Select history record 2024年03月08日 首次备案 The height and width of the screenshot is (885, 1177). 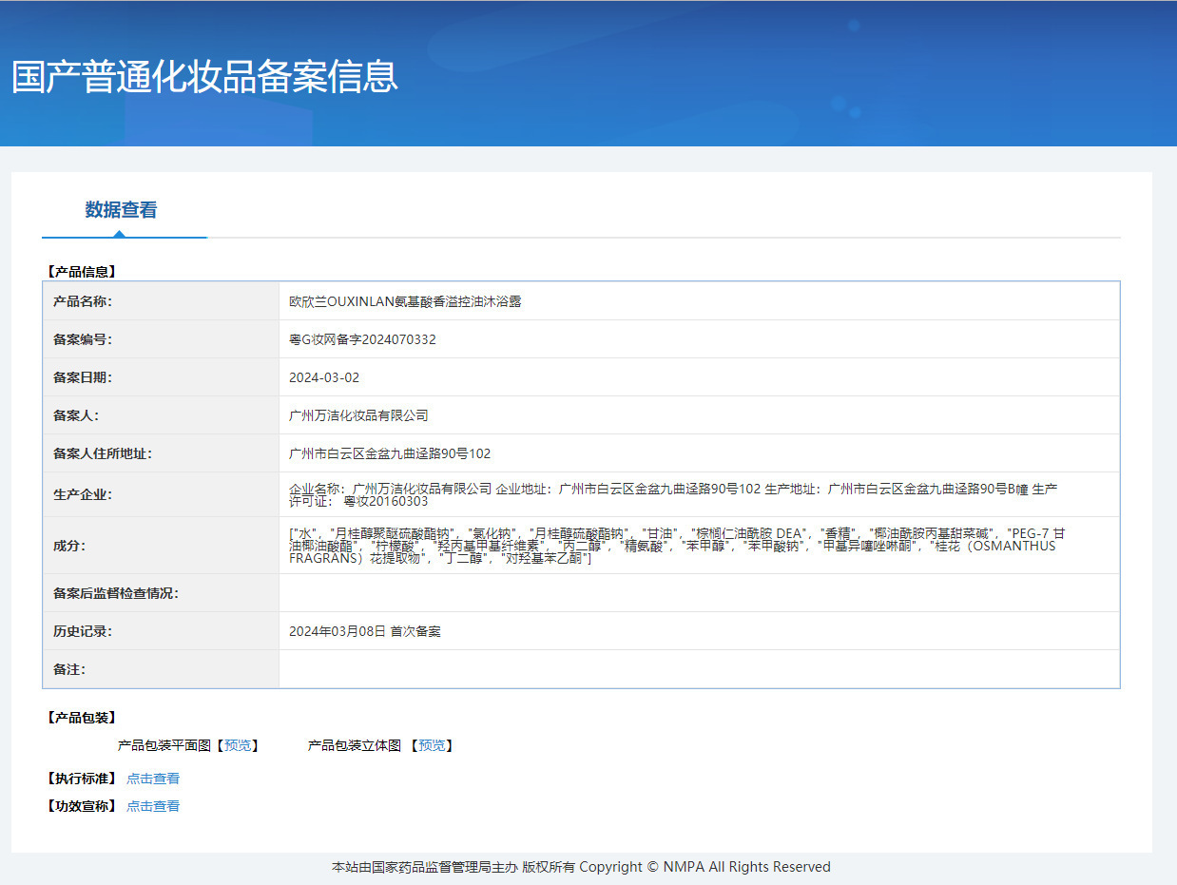(x=365, y=631)
